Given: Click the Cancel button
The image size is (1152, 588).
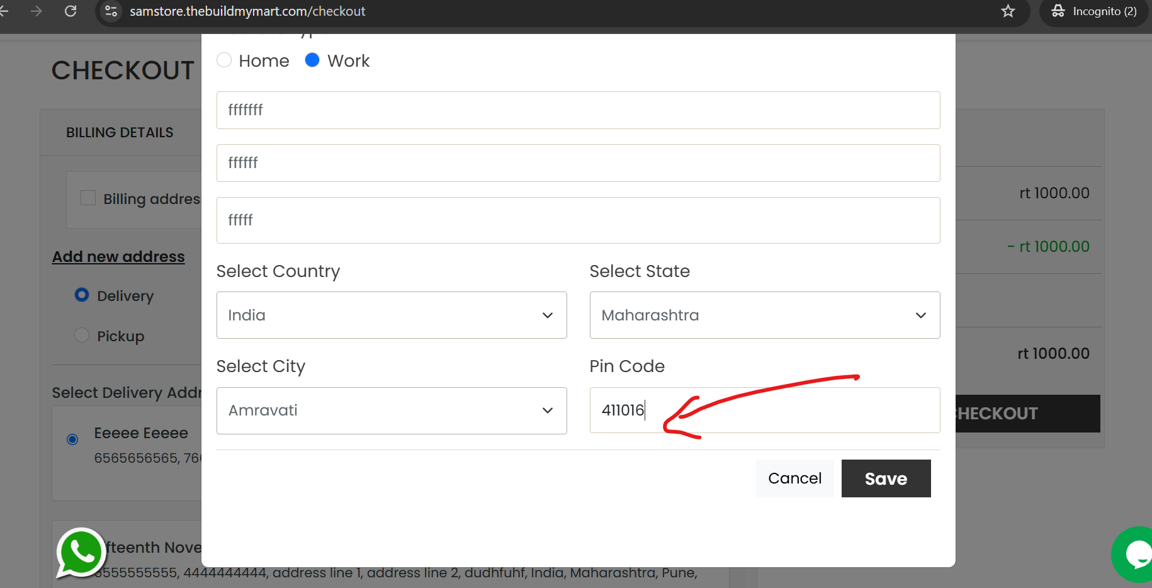Looking at the screenshot, I should pyautogui.click(x=794, y=478).
